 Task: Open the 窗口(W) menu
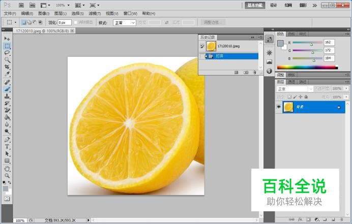(130, 14)
